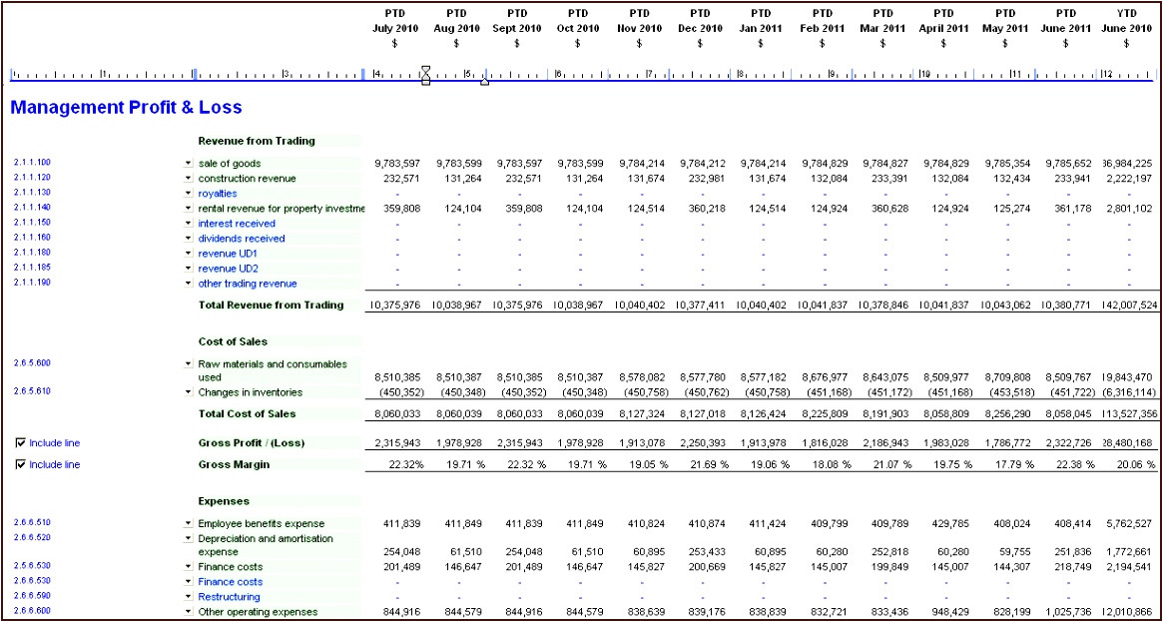Expand dropdown for Other operating expenses

point(189,611)
